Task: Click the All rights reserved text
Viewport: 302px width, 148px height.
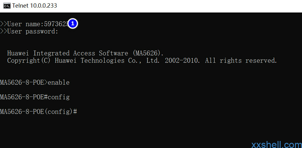Action: coord(241,61)
